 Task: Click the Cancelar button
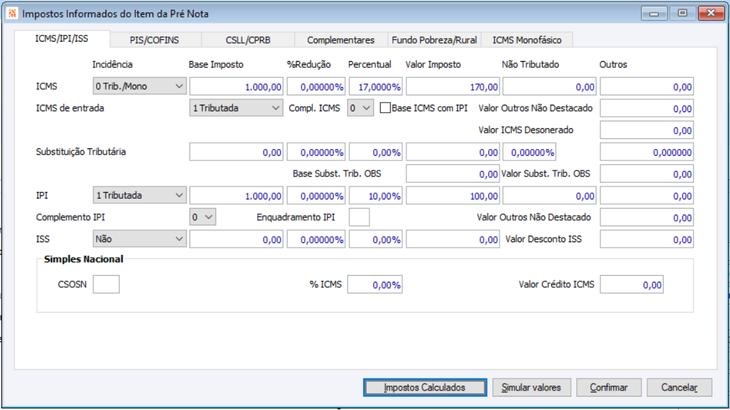pyautogui.click(x=679, y=387)
